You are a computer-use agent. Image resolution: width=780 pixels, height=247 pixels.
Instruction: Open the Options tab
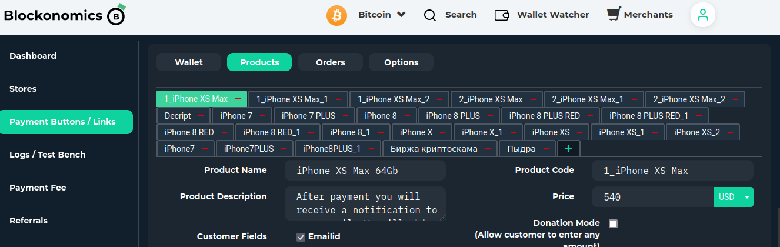click(401, 62)
